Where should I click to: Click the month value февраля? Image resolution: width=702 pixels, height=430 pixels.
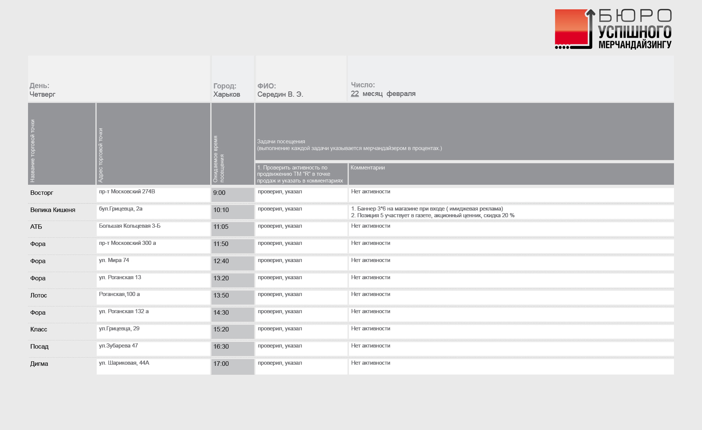coord(401,94)
